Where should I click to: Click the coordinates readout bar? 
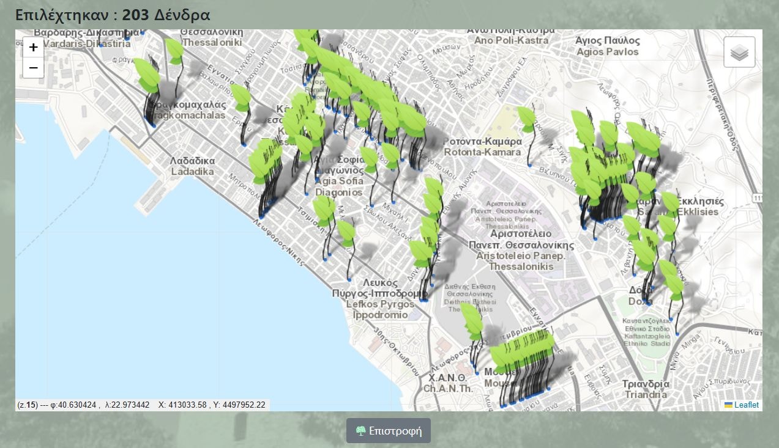point(142,405)
